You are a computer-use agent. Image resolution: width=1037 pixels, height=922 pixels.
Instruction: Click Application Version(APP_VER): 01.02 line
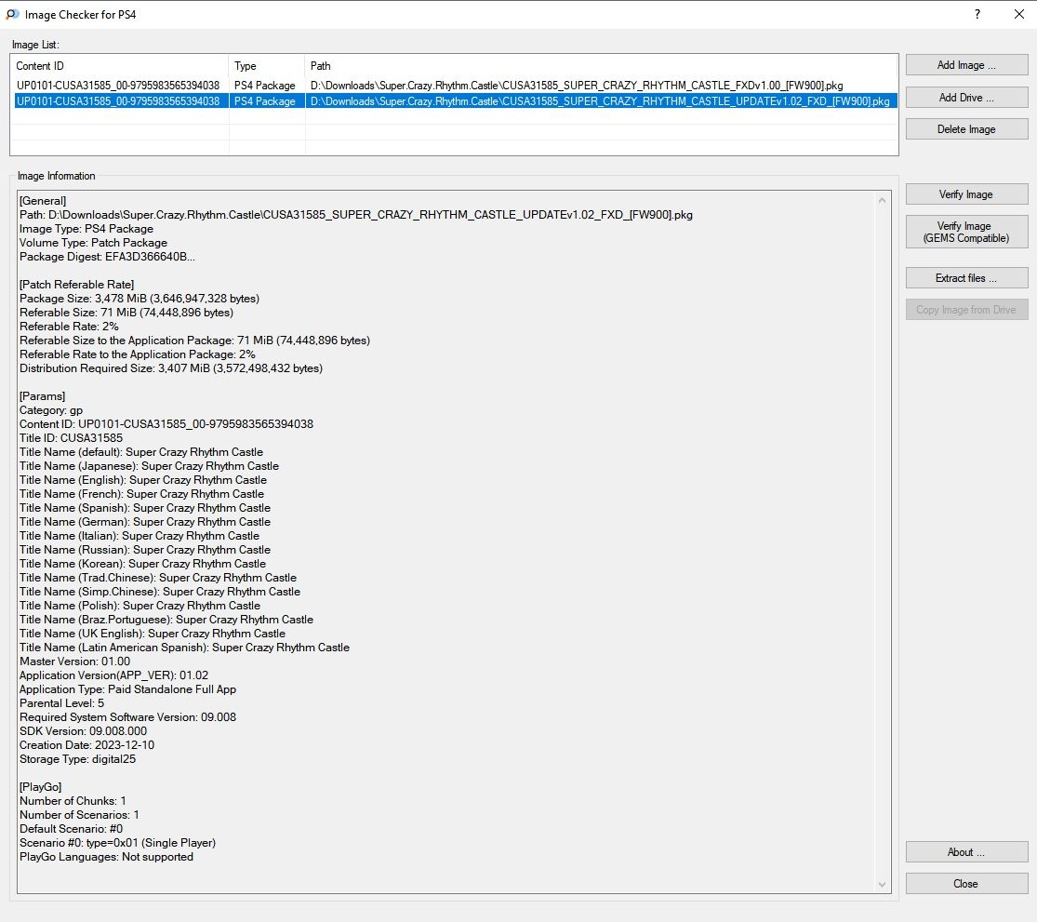pyautogui.click(x=113, y=675)
